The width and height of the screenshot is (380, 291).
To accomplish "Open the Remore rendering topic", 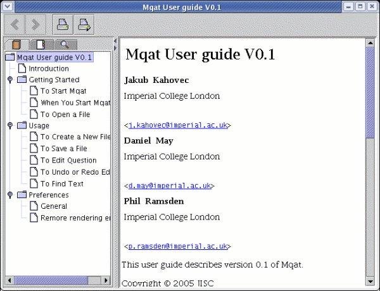I will pos(75,218).
